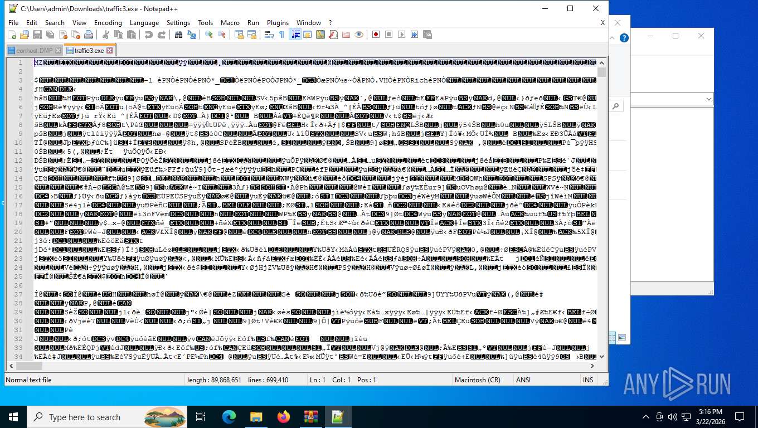Open Find with the binoculars icon

pyautogui.click(x=178, y=35)
